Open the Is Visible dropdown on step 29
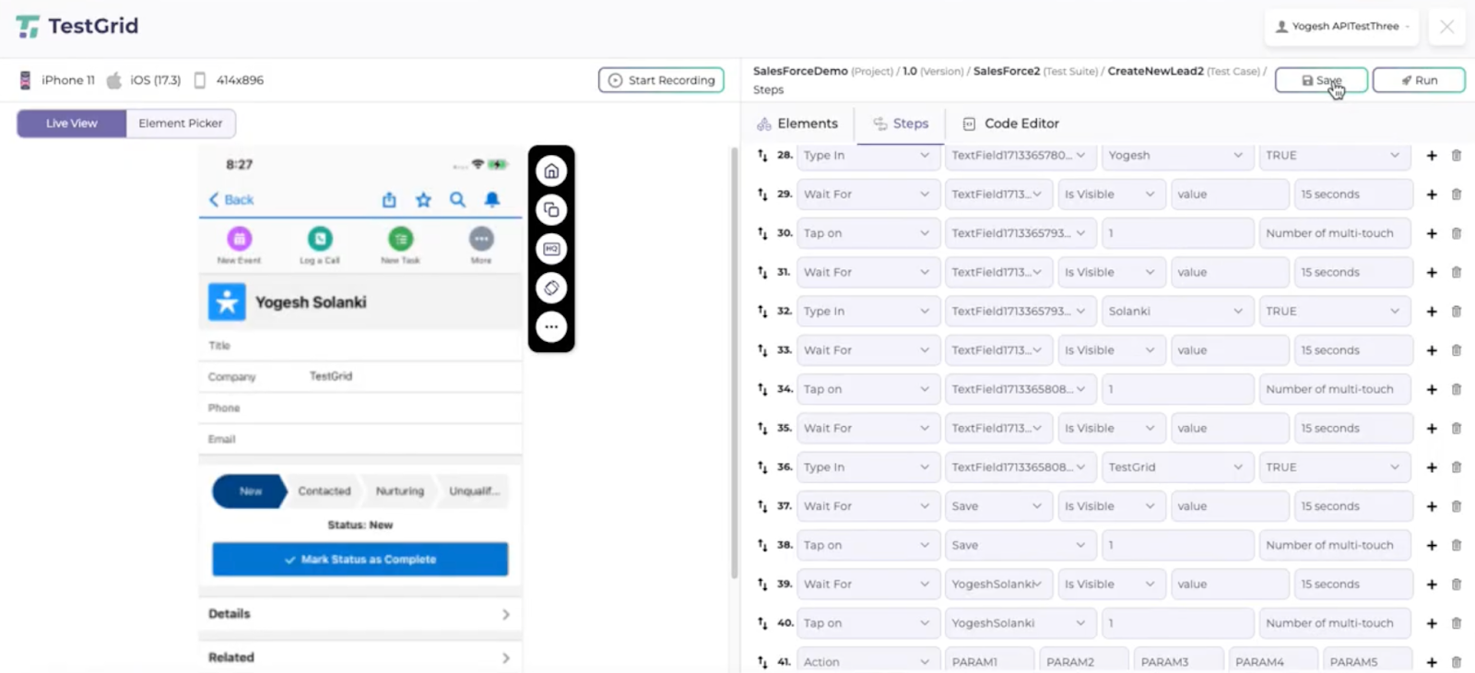Viewport: 1475px width, 673px height. (x=1110, y=195)
